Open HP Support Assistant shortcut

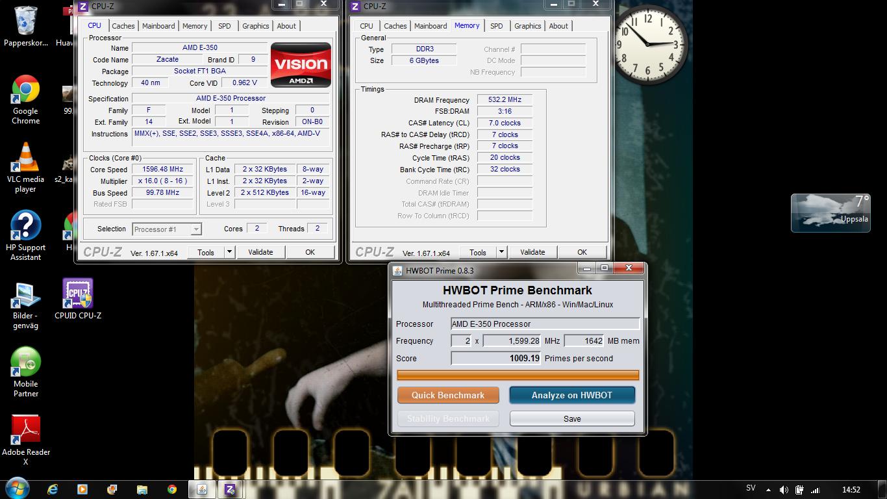coord(25,236)
